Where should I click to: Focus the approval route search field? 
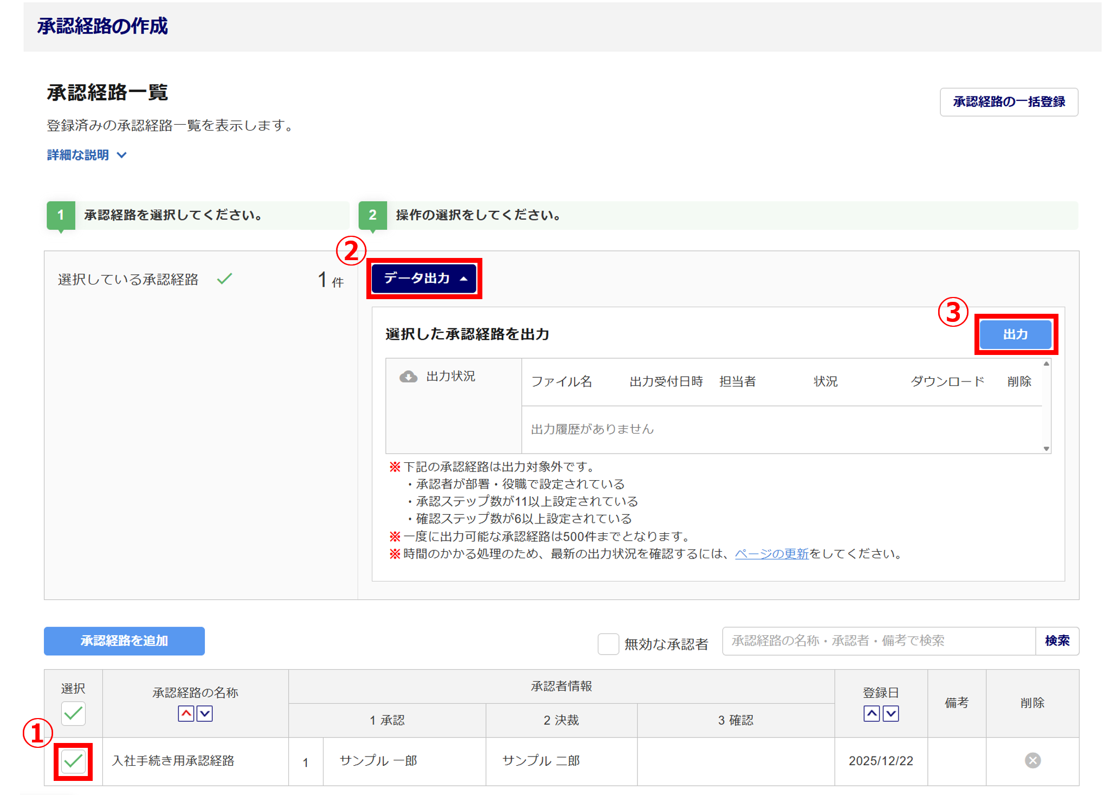[x=878, y=641]
